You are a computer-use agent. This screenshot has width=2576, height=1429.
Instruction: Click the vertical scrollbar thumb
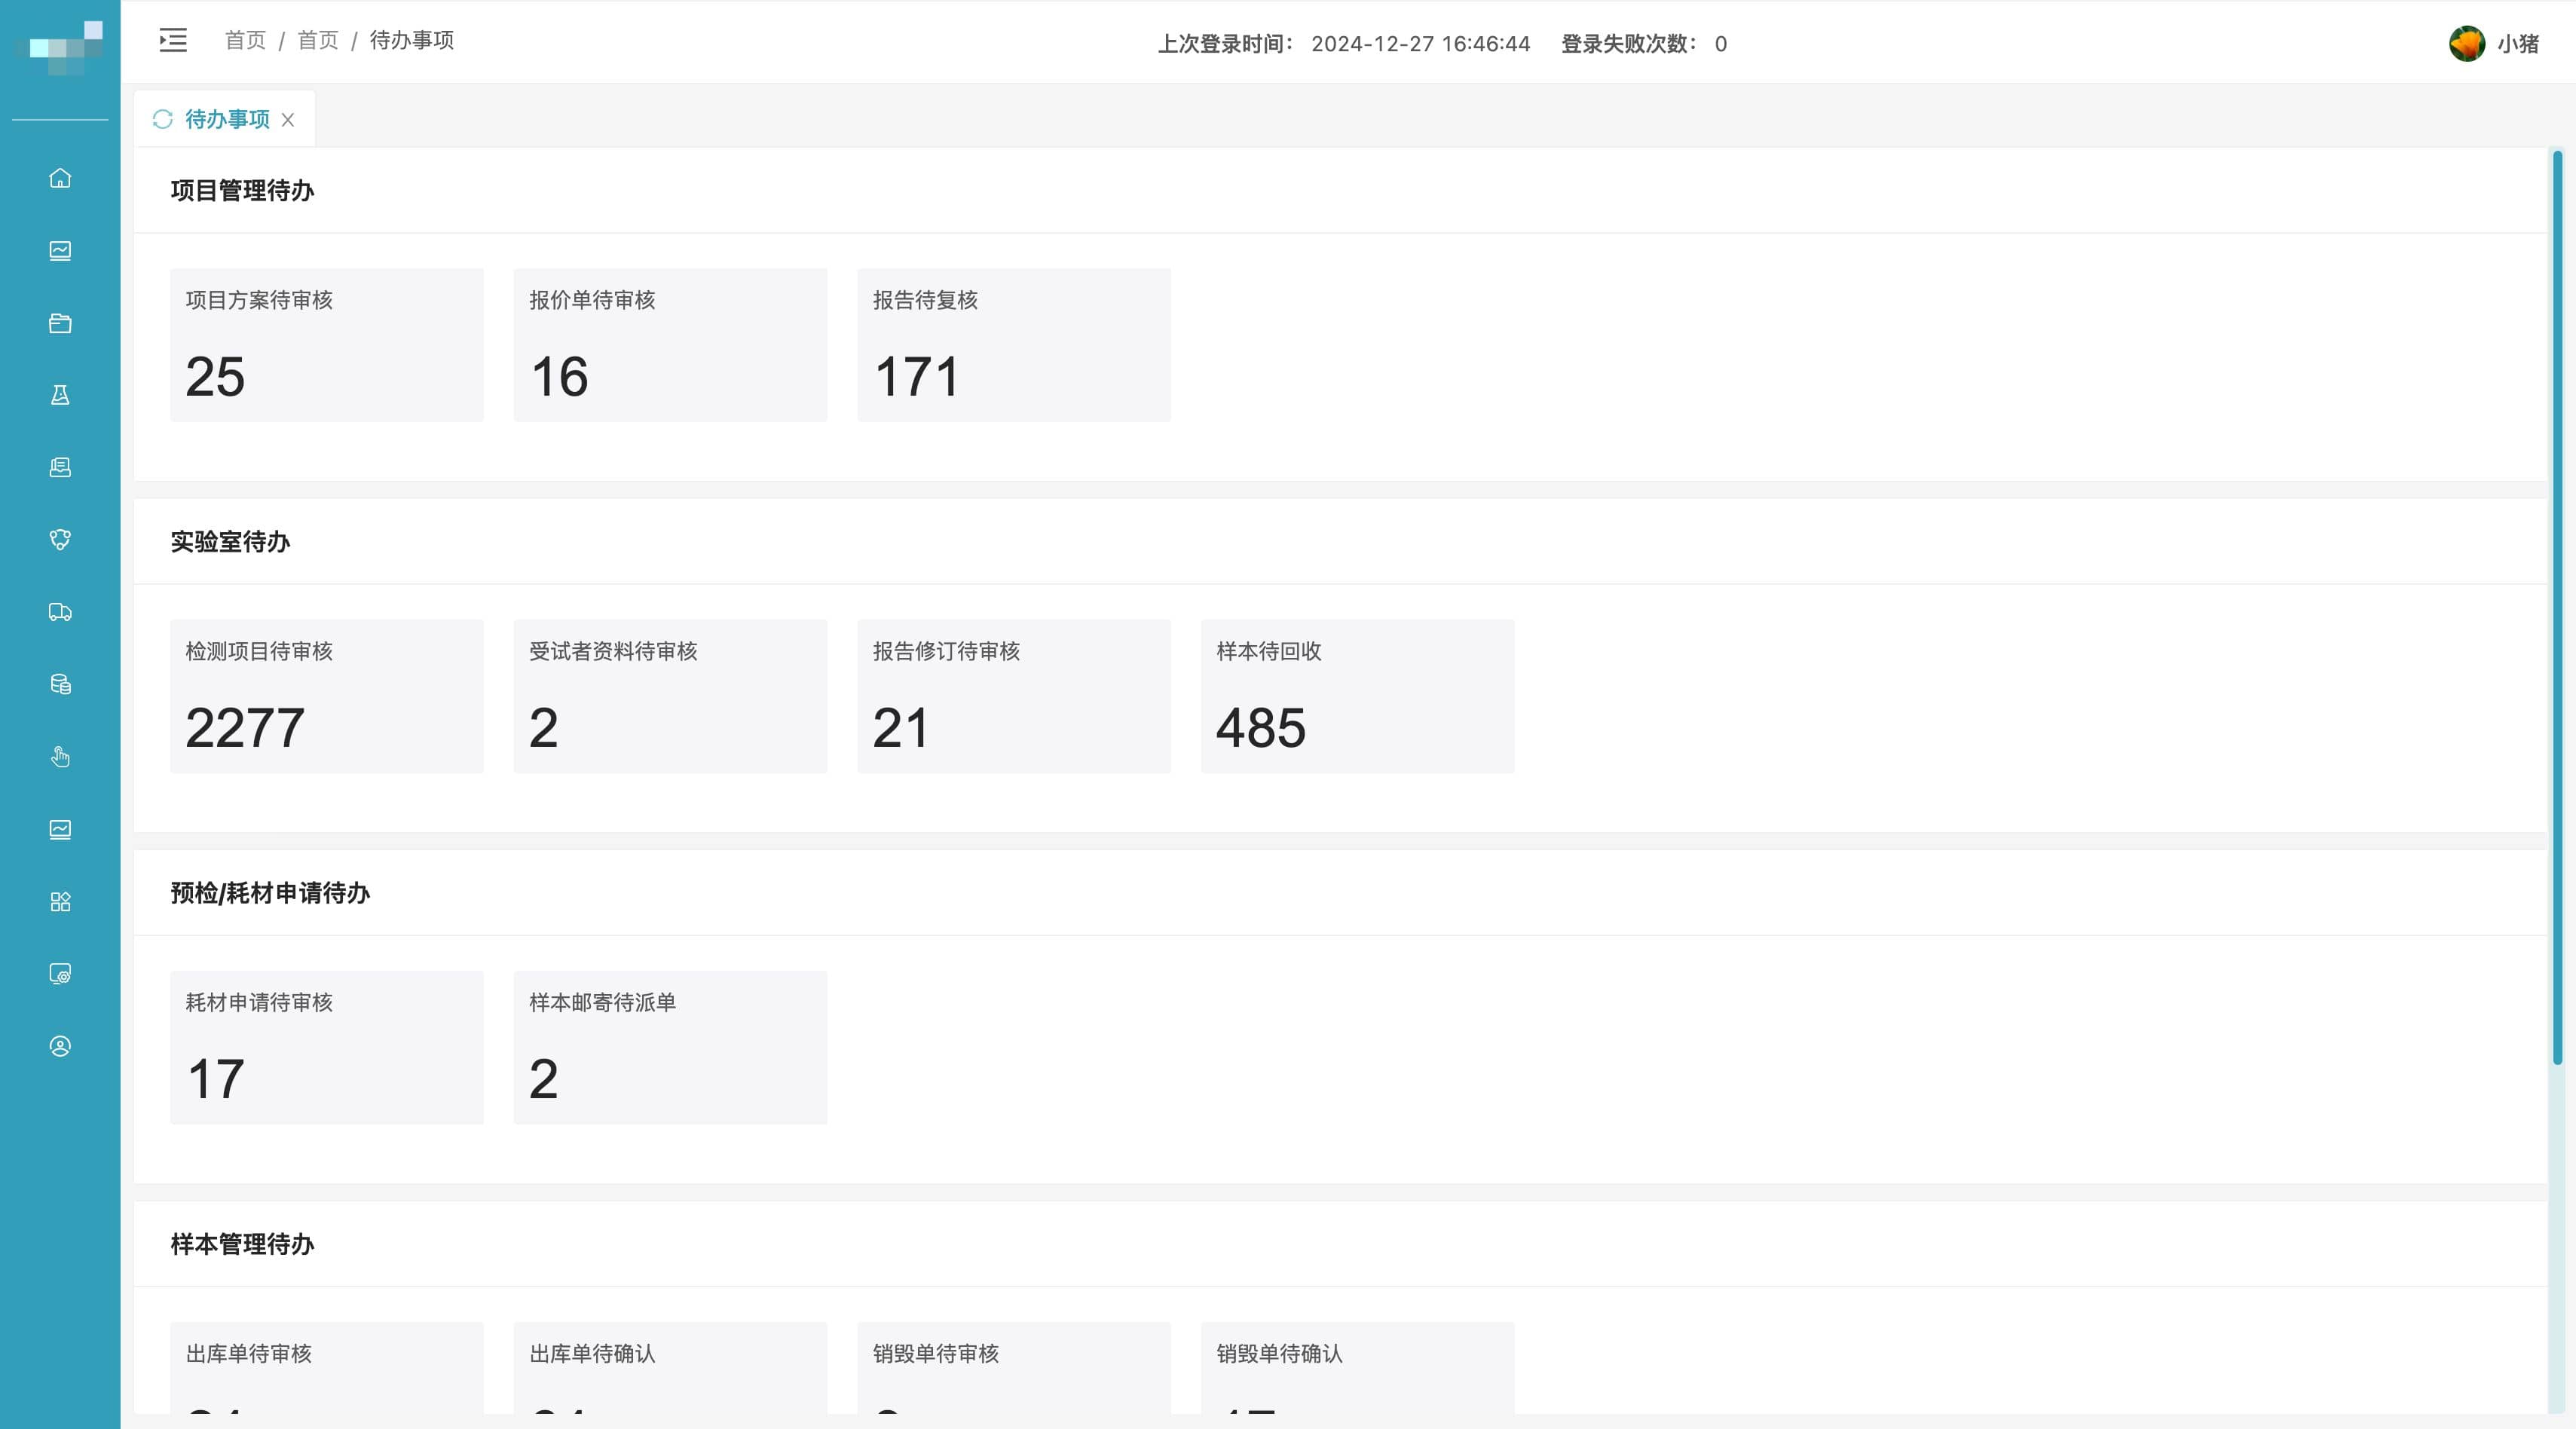click(2557, 607)
